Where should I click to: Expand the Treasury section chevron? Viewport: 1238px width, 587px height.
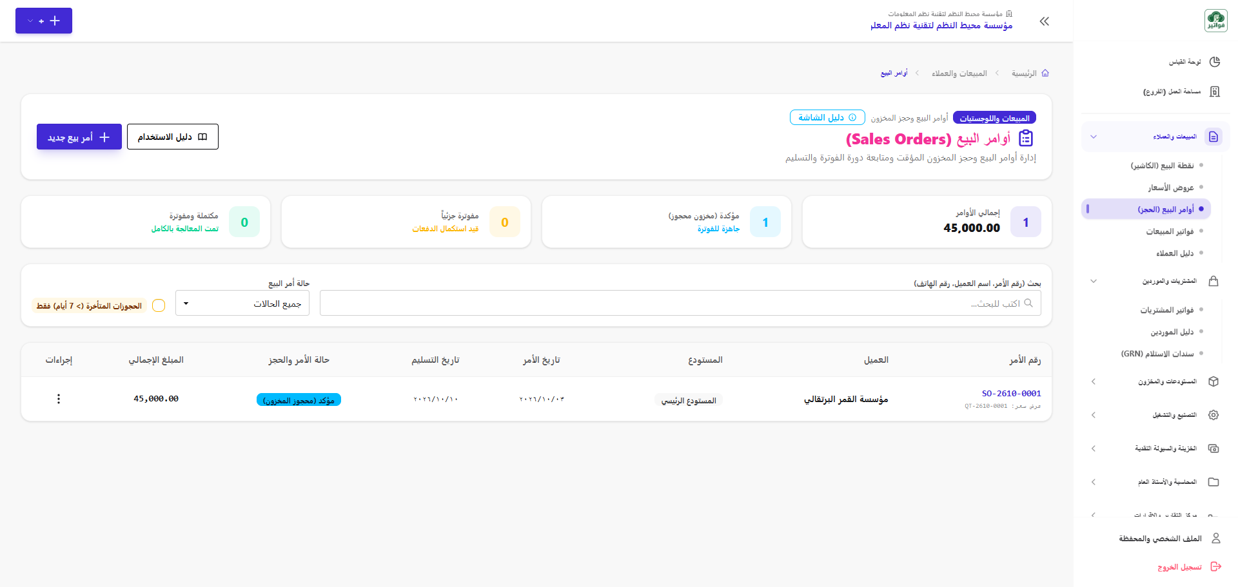pos(1094,448)
